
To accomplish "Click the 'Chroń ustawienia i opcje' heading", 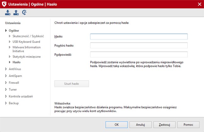I will (x=92, y=23).
